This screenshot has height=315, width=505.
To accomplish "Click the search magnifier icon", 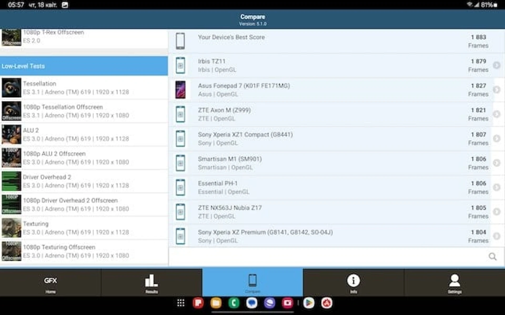I will [x=493, y=256].
